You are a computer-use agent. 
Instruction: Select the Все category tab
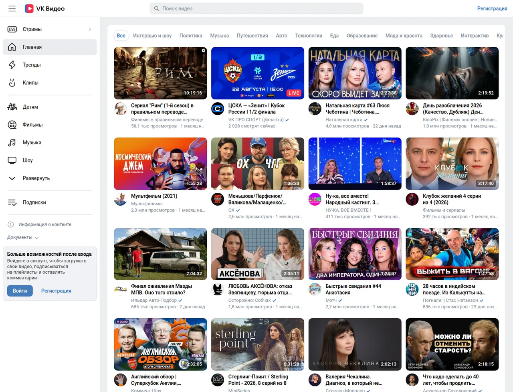click(x=121, y=36)
